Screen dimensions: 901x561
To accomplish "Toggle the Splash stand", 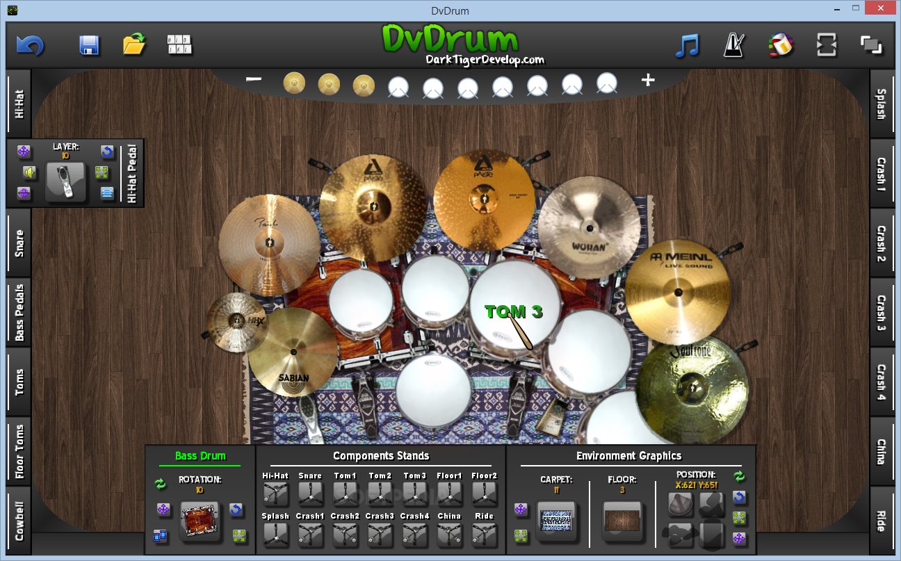I will (276, 535).
